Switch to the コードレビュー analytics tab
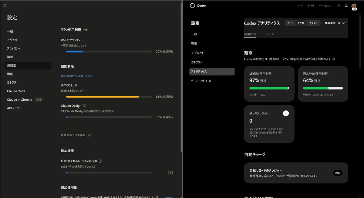 [268, 34]
